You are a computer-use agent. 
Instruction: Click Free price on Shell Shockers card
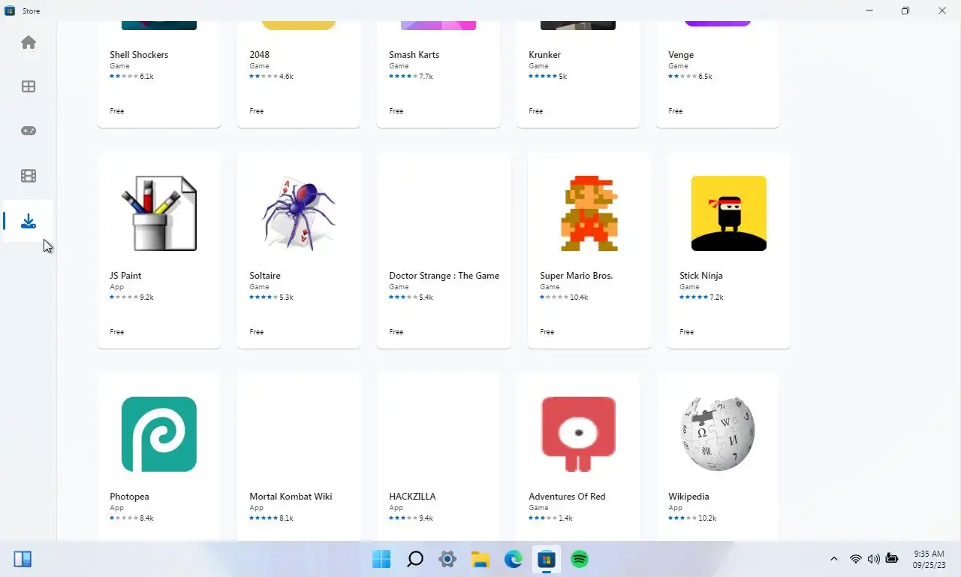point(116,111)
